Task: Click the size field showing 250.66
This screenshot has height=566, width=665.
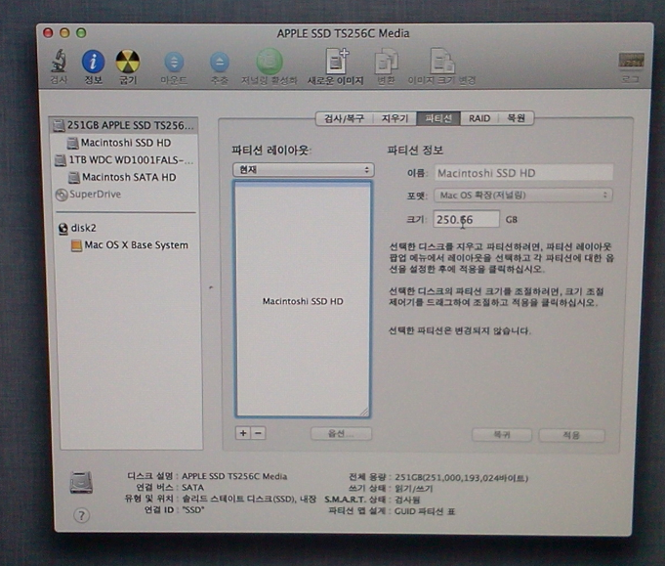Action: 466,219
